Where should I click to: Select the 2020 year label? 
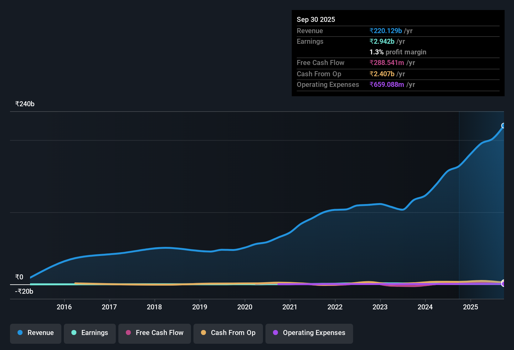(245, 307)
